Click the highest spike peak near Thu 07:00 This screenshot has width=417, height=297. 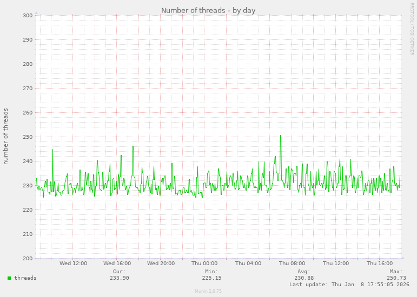click(x=281, y=136)
